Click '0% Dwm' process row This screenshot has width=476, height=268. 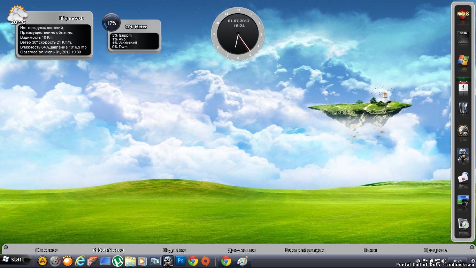[x=120, y=47]
